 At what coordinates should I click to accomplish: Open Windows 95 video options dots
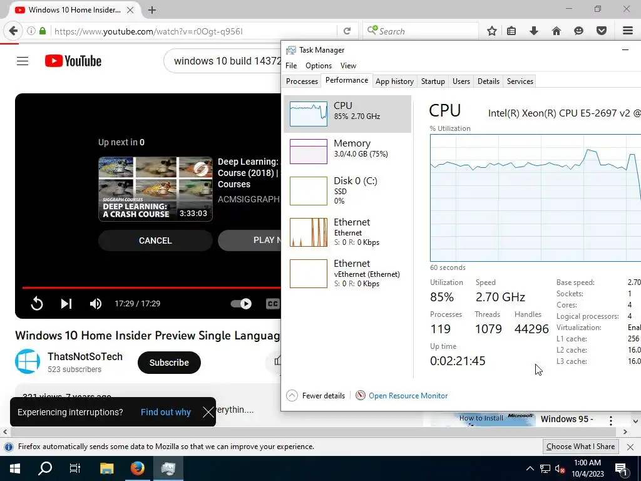(x=611, y=420)
